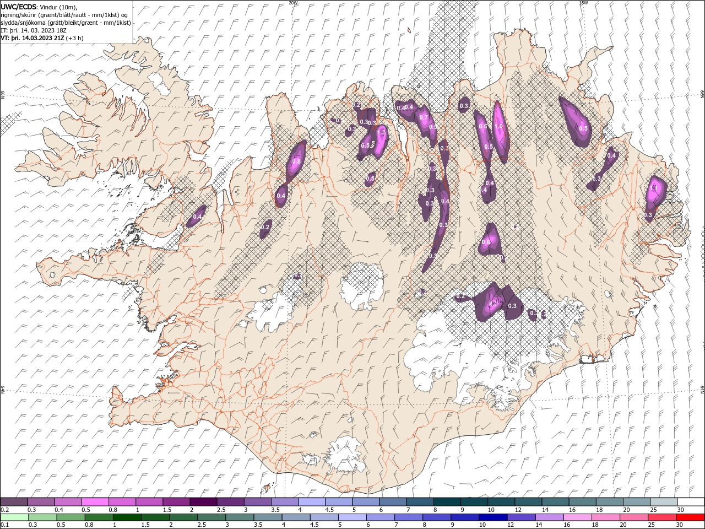The image size is (705, 529).
Task: Pick the blue-gray 4 swatch, lower legend row
Action: click(x=296, y=517)
